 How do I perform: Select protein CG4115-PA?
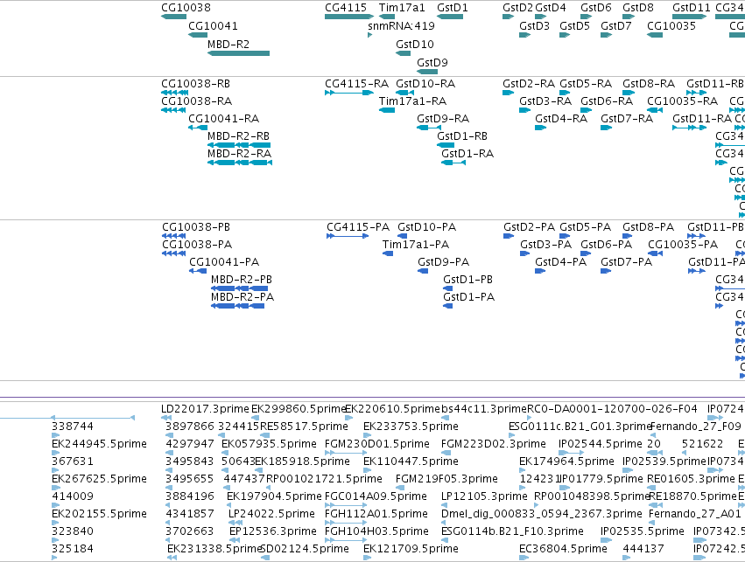[358, 227]
